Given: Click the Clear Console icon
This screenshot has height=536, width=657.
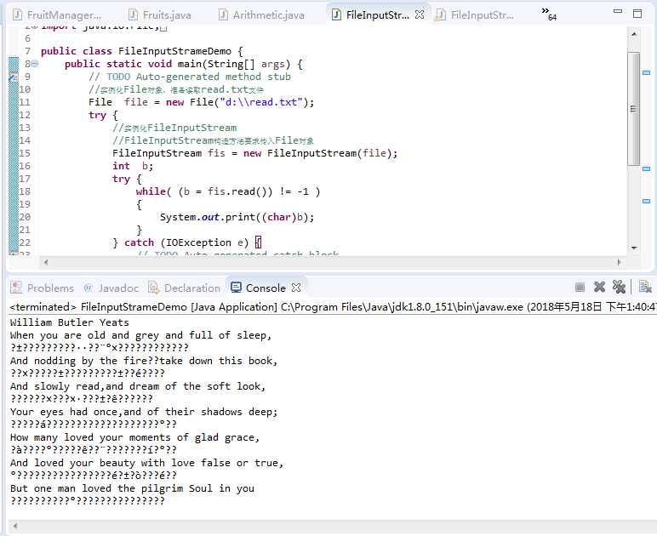Looking at the screenshot, I should (x=645, y=287).
